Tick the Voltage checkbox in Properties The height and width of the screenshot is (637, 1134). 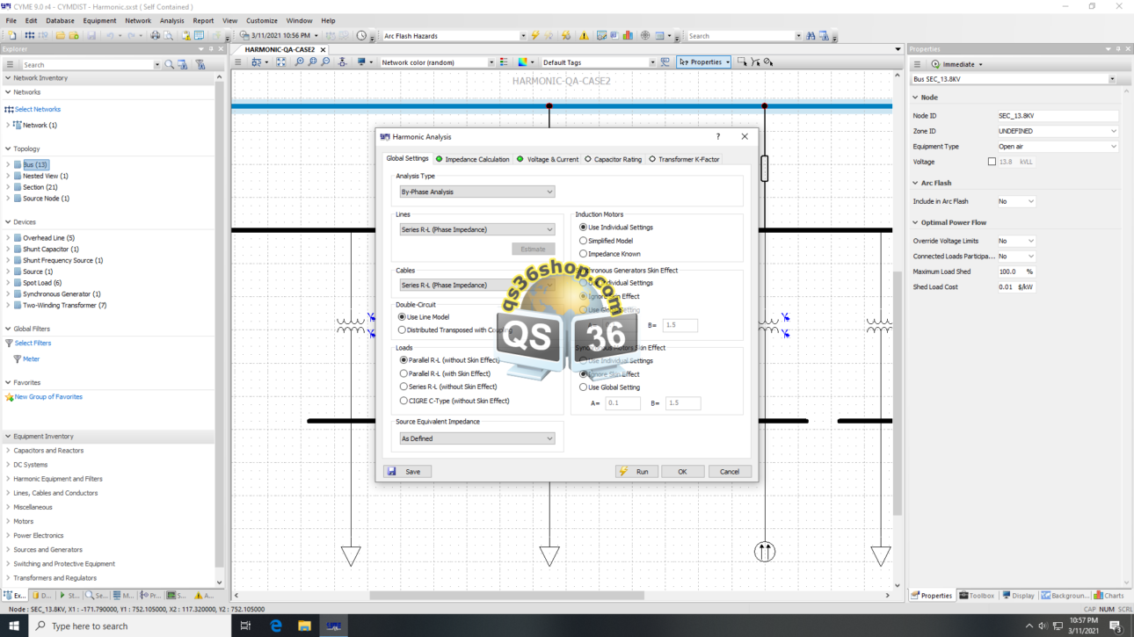pyautogui.click(x=992, y=162)
